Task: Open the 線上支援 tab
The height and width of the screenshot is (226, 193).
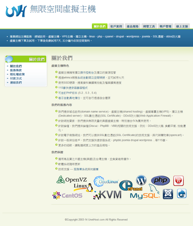Action: click(182, 26)
